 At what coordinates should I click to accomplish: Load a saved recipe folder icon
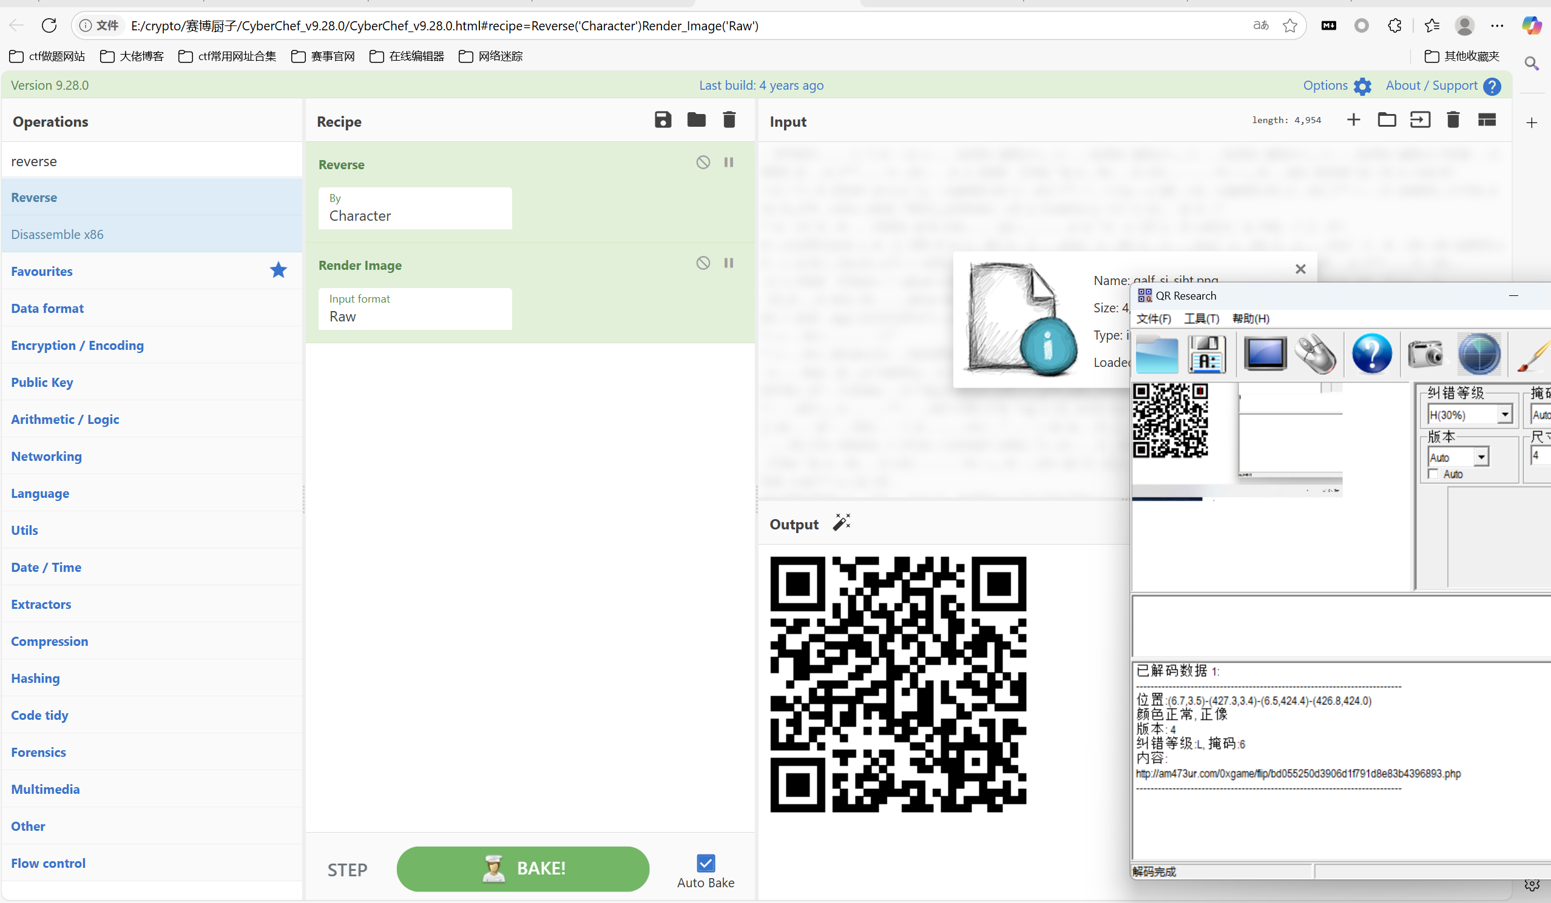coord(696,120)
